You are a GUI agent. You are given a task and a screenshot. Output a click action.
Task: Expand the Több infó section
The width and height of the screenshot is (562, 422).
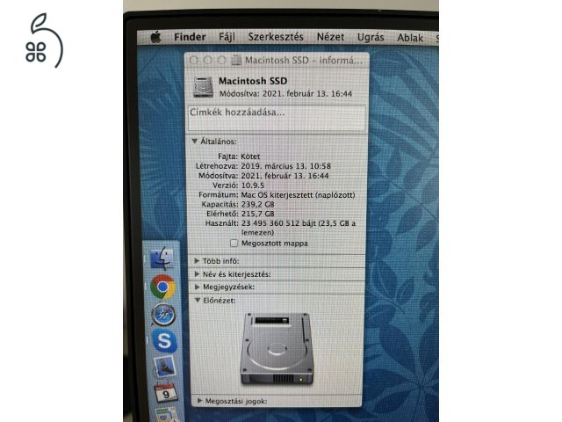click(x=197, y=261)
